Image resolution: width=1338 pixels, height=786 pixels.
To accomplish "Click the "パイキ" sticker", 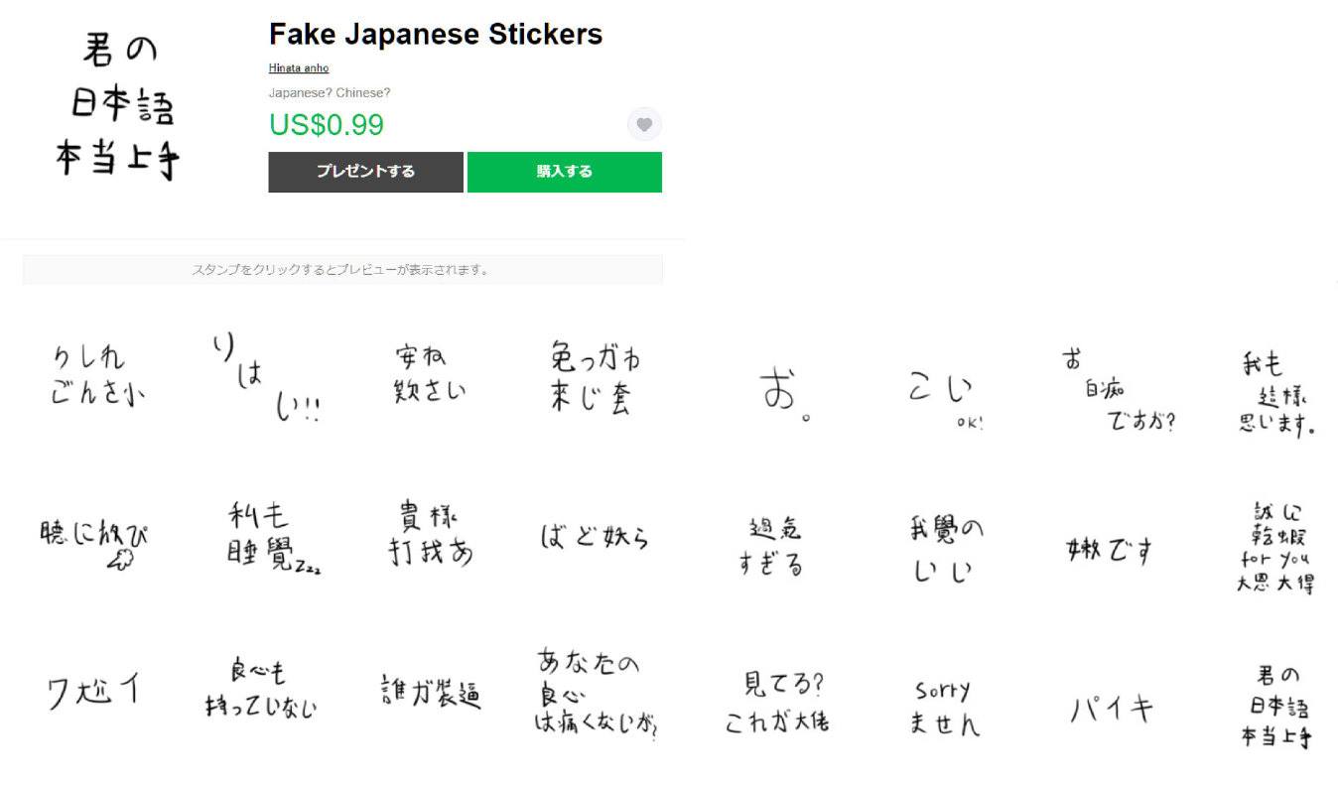I will click(1111, 709).
